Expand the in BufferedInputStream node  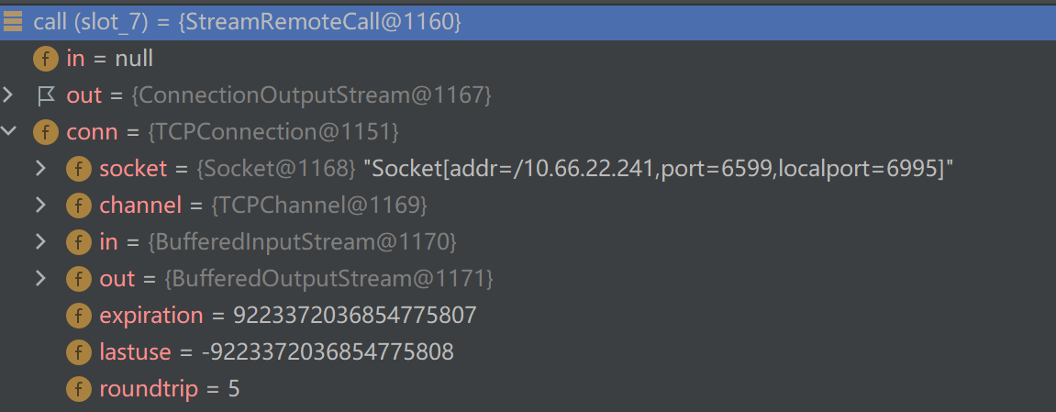[40, 242]
